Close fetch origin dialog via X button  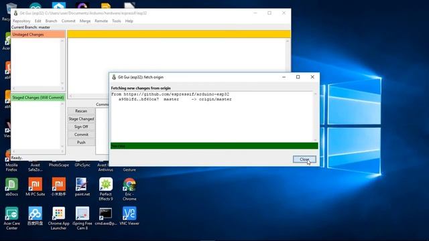click(312, 77)
